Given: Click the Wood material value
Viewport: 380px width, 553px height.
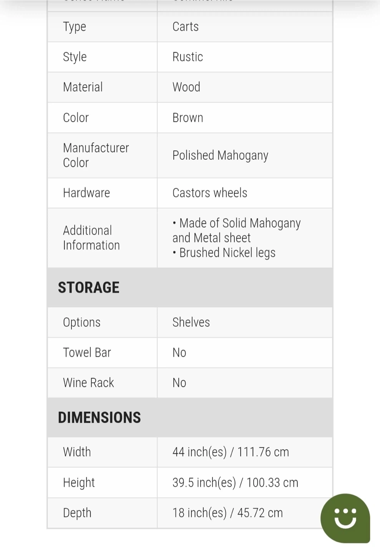Looking at the screenshot, I should click(x=186, y=87).
